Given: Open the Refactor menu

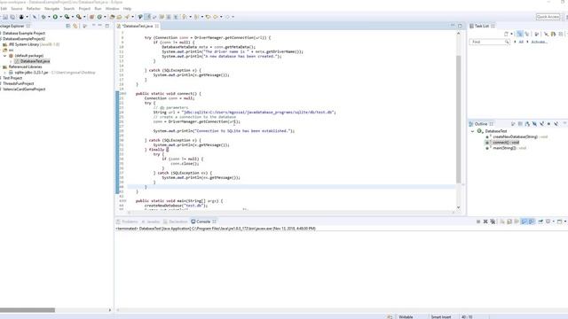Looking at the screenshot, I should 34,9.
